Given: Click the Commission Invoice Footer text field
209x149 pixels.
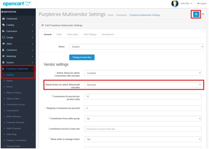Looking at the screenshot, I should (143, 129).
